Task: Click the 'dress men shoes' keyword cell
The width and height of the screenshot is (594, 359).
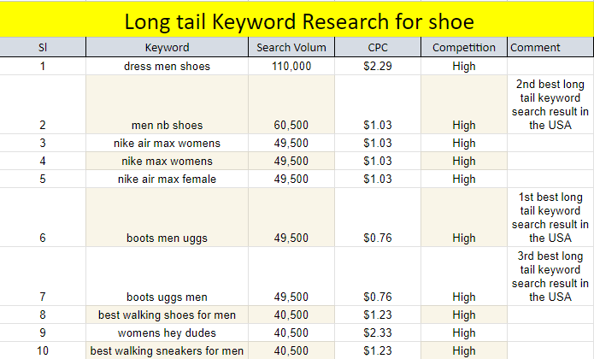Action: tap(167, 67)
